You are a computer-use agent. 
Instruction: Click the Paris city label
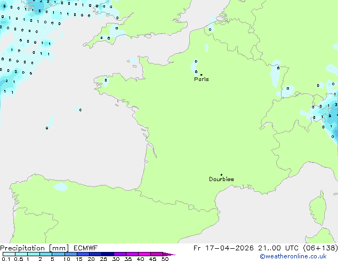[202, 79]
